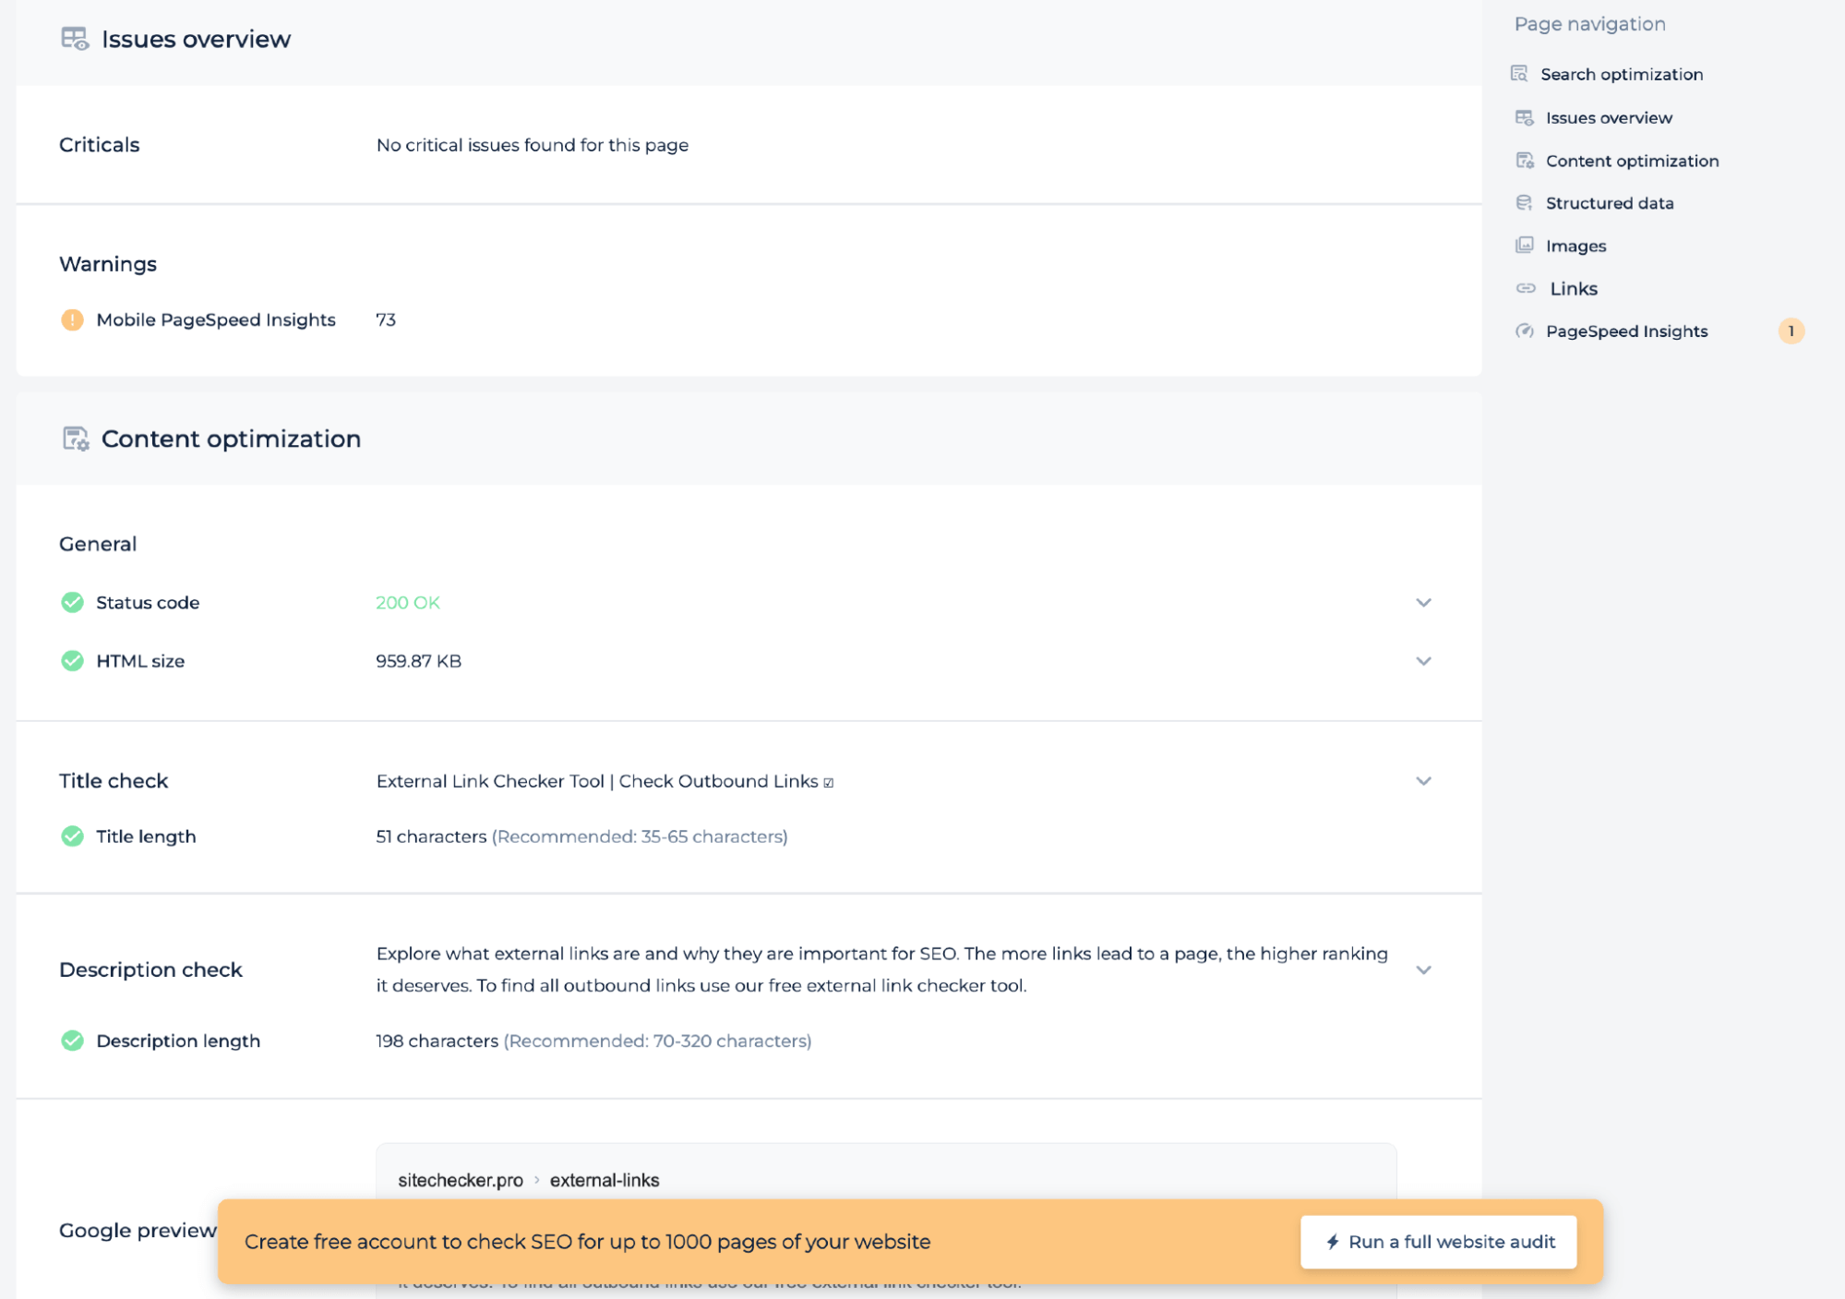This screenshot has width=1845, height=1299.
Task: Click the meta description text starting Explore what external
Action: pos(881,969)
